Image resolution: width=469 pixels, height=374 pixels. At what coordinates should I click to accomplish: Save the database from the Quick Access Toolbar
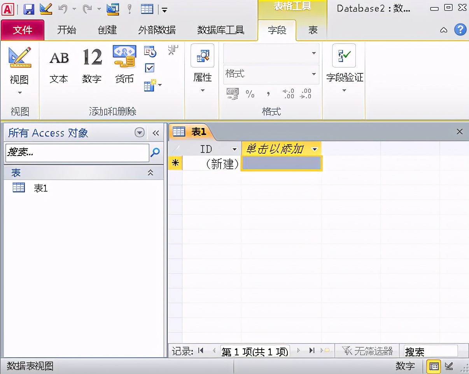[28, 9]
